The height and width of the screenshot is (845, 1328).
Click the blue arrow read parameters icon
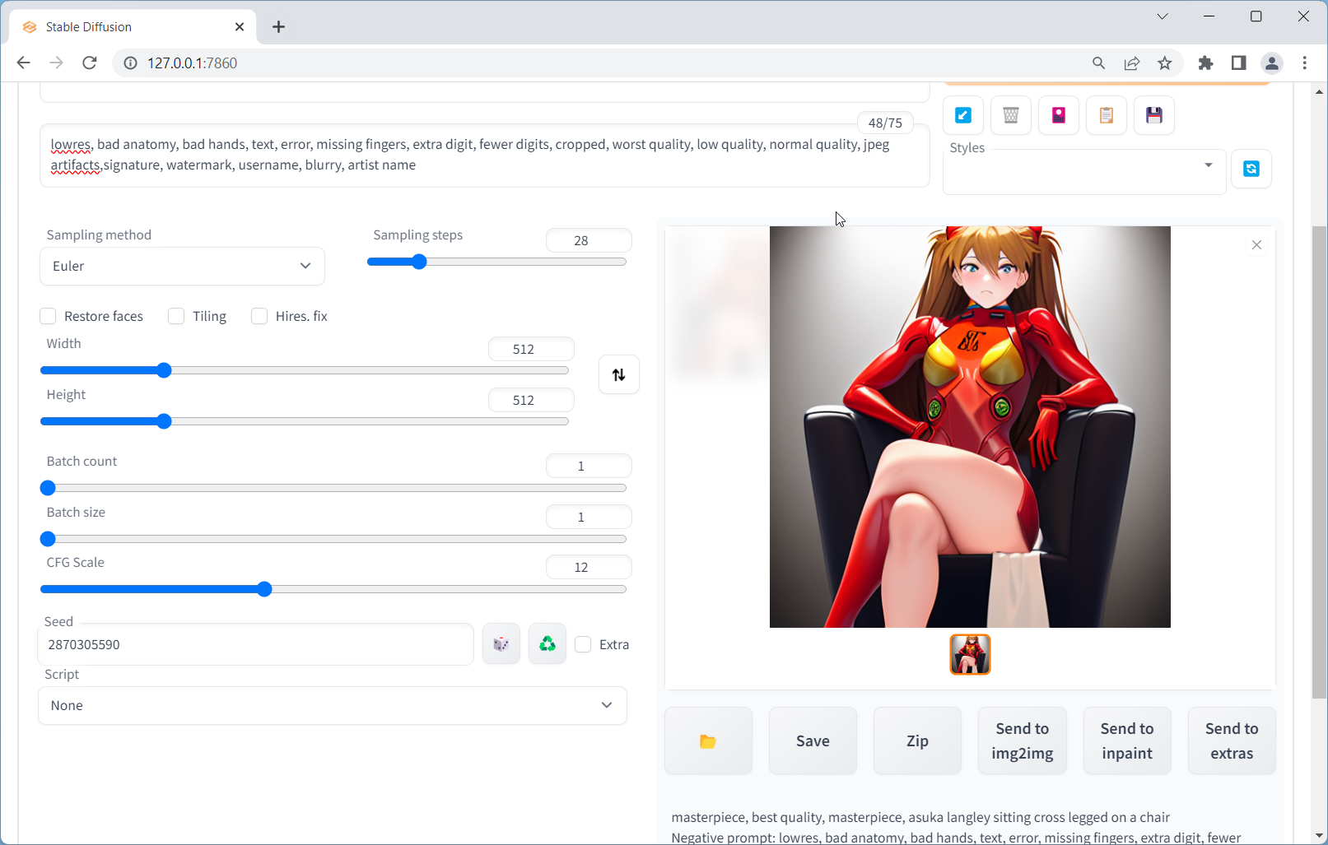(963, 115)
